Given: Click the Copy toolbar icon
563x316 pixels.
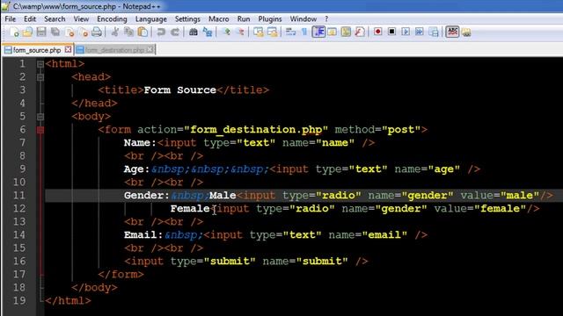Looking at the screenshot, I should point(128,32).
